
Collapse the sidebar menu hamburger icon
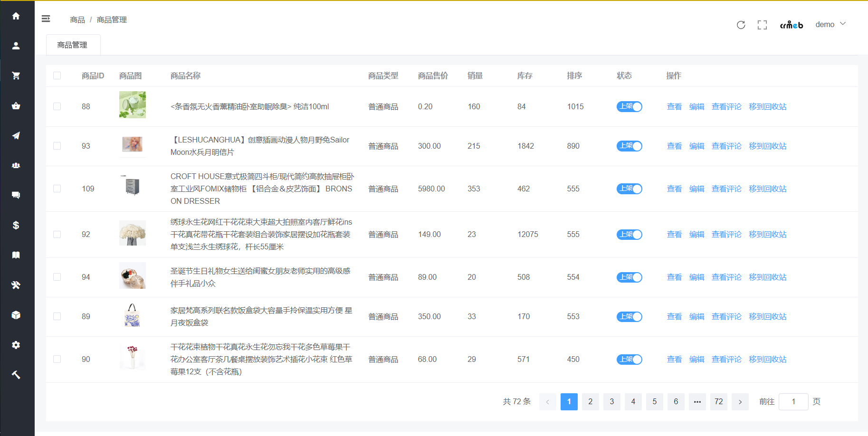coord(46,19)
